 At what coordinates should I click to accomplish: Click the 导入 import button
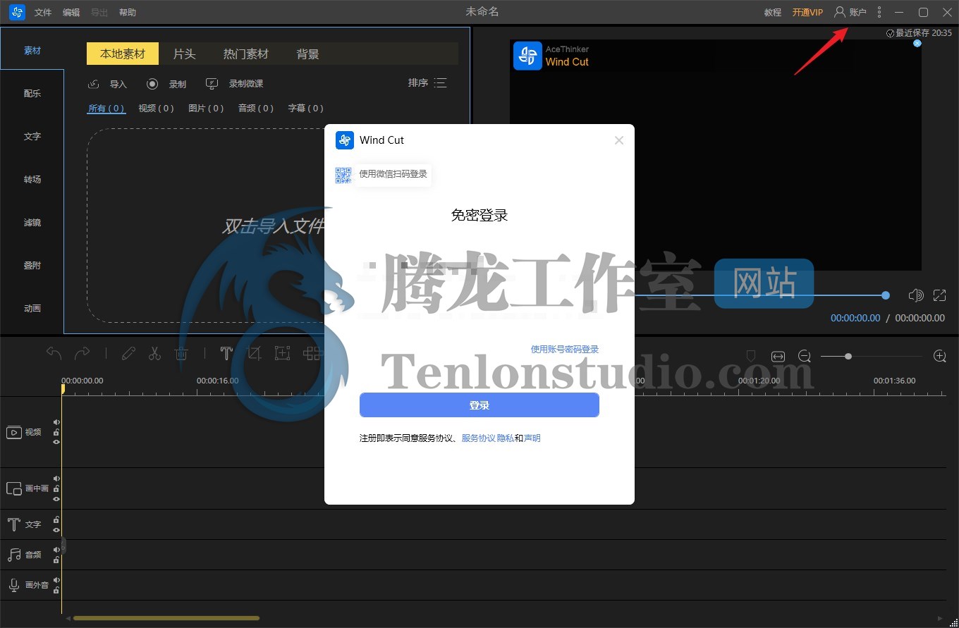click(x=108, y=84)
